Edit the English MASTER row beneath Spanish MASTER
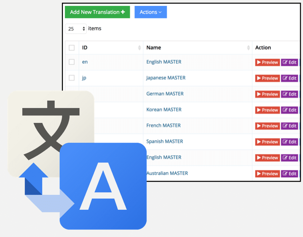 tap(290, 158)
